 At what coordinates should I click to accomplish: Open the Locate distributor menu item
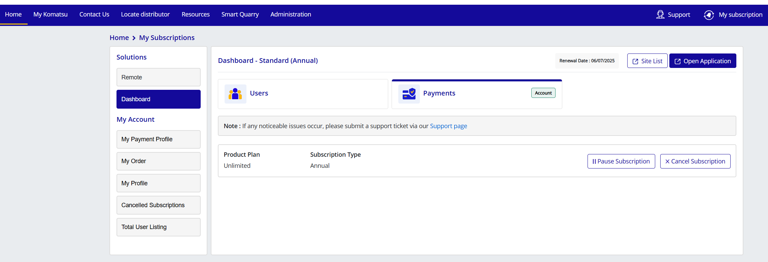pos(145,14)
